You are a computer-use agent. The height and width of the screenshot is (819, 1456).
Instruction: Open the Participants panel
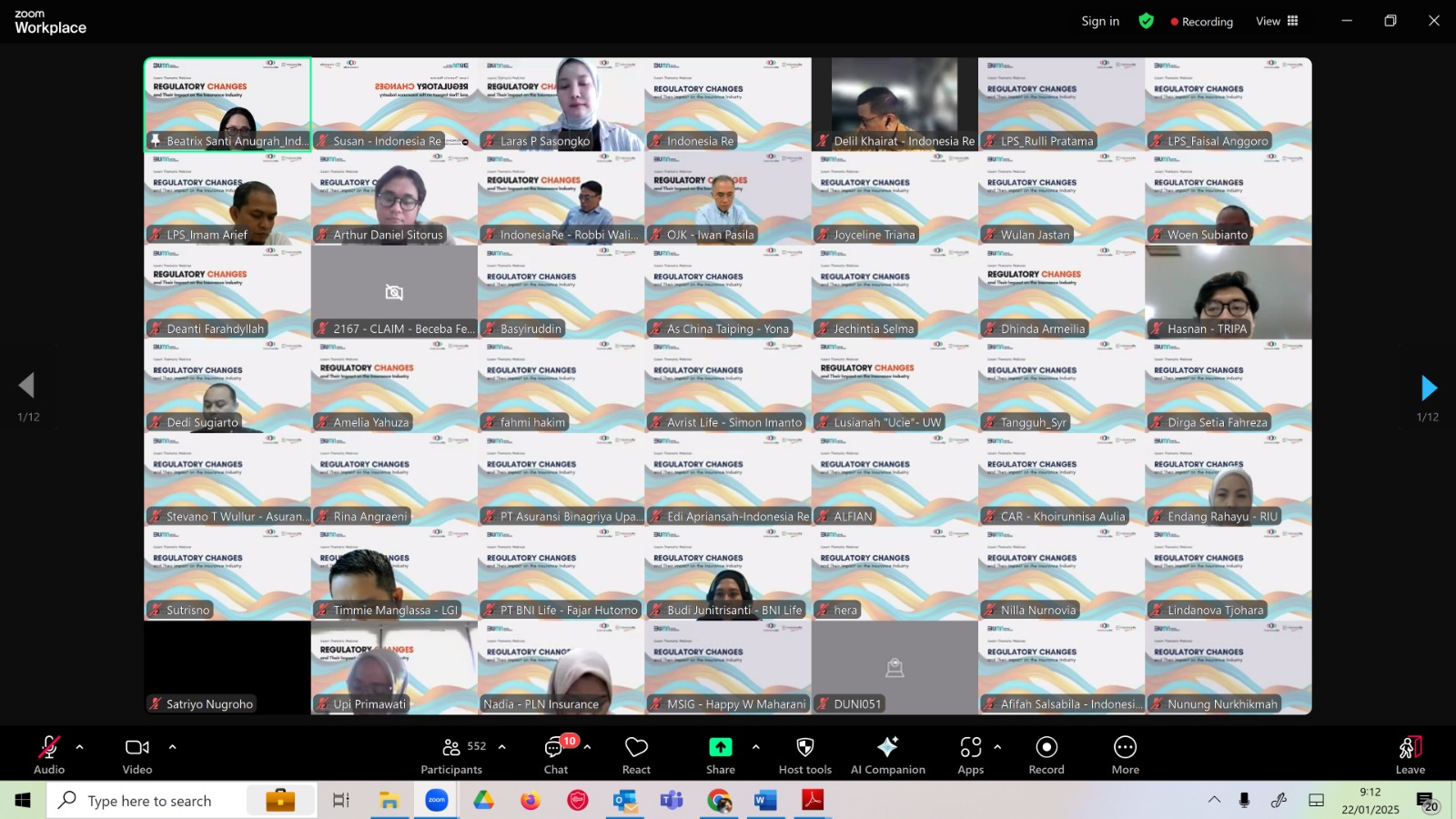point(452,755)
